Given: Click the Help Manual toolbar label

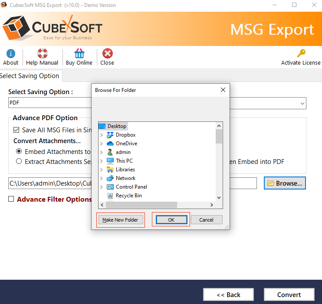Looking at the screenshot, I should click(x=42, y=62).
